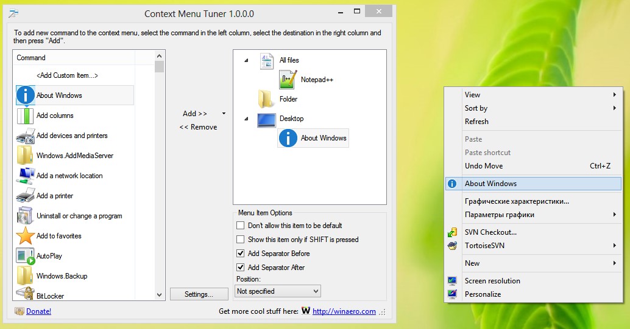The width and height of the screenshot is (630, 329).
Task: Collapse the All files tree node
Action: 246,60
